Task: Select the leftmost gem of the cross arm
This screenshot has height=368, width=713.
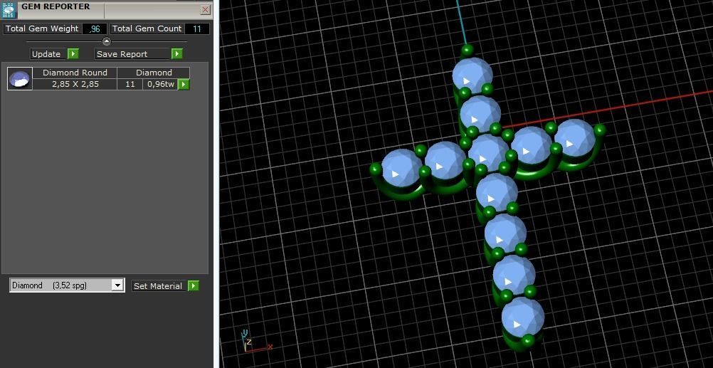Action: [401, 168]
